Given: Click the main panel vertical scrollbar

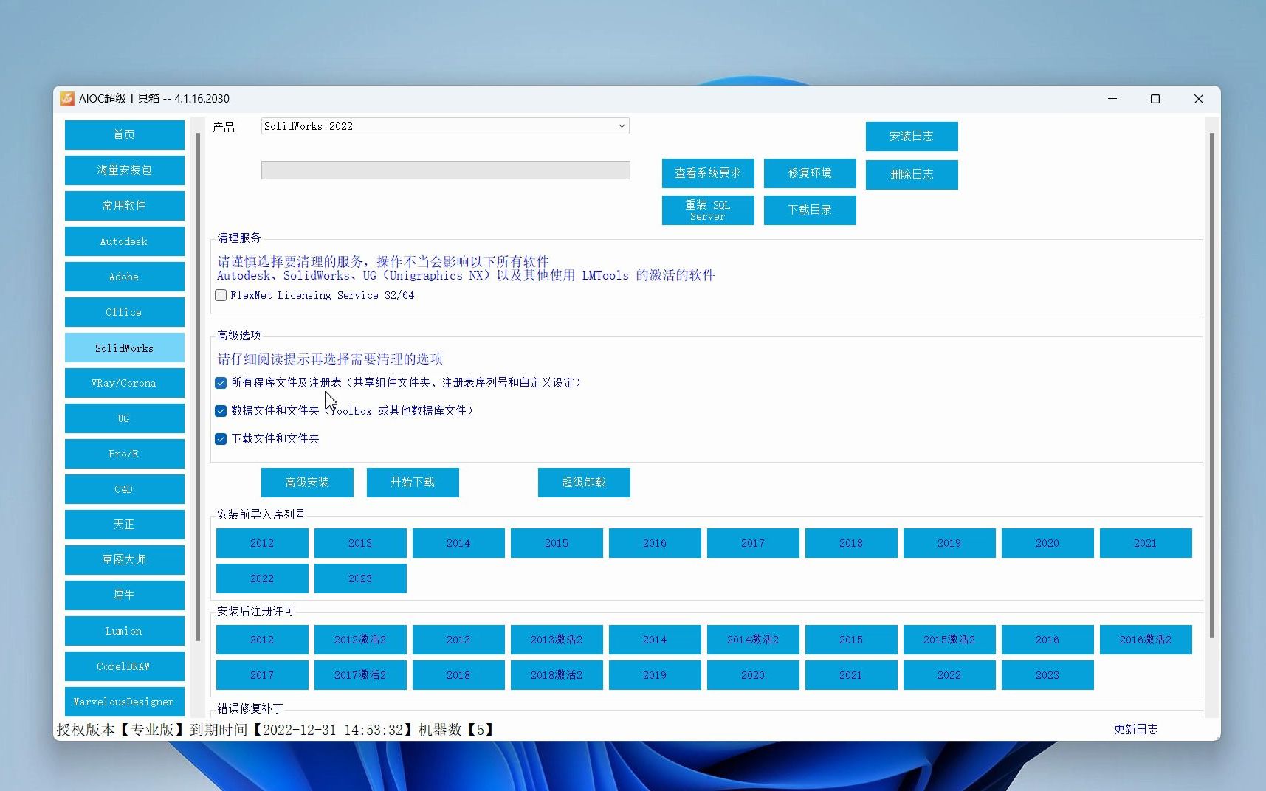Looking at the screenshot, I should 1211,385.
